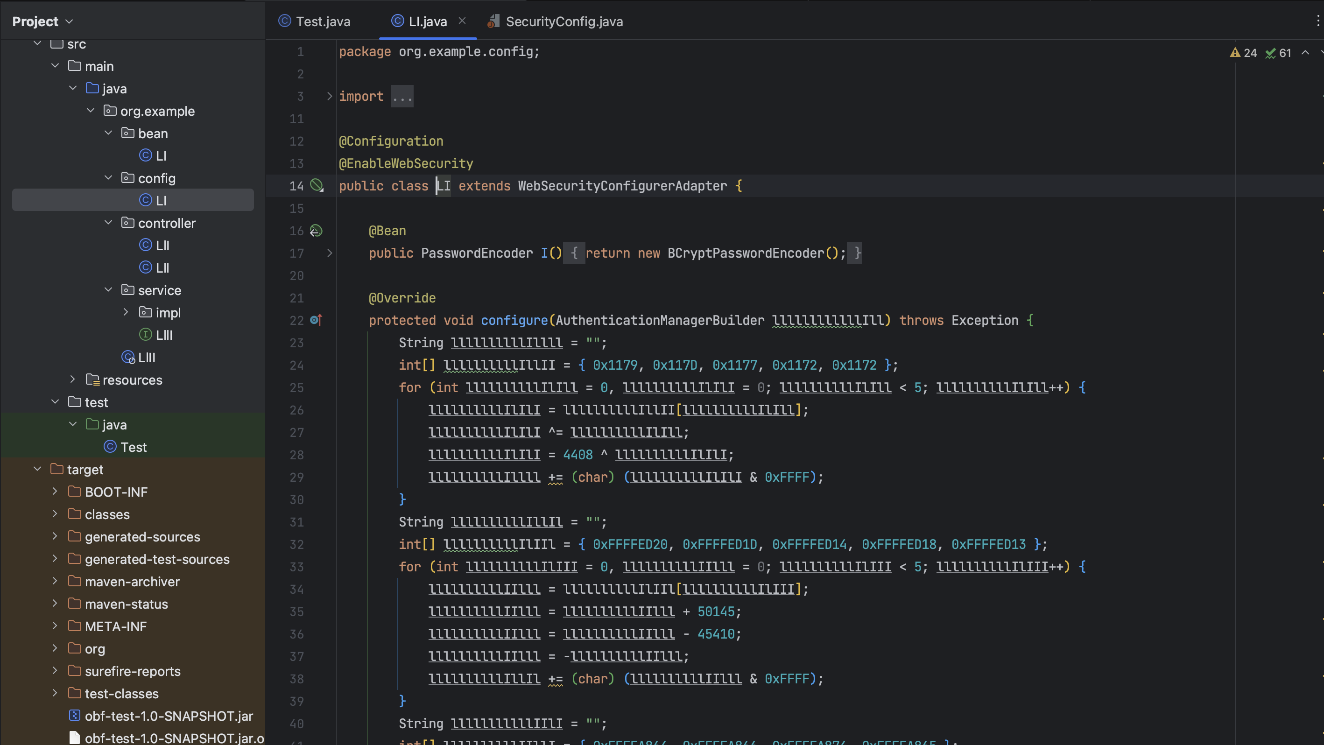Click the typos checkmark indicator showing 61
1324x745 pixels.
coord(1278,53)
